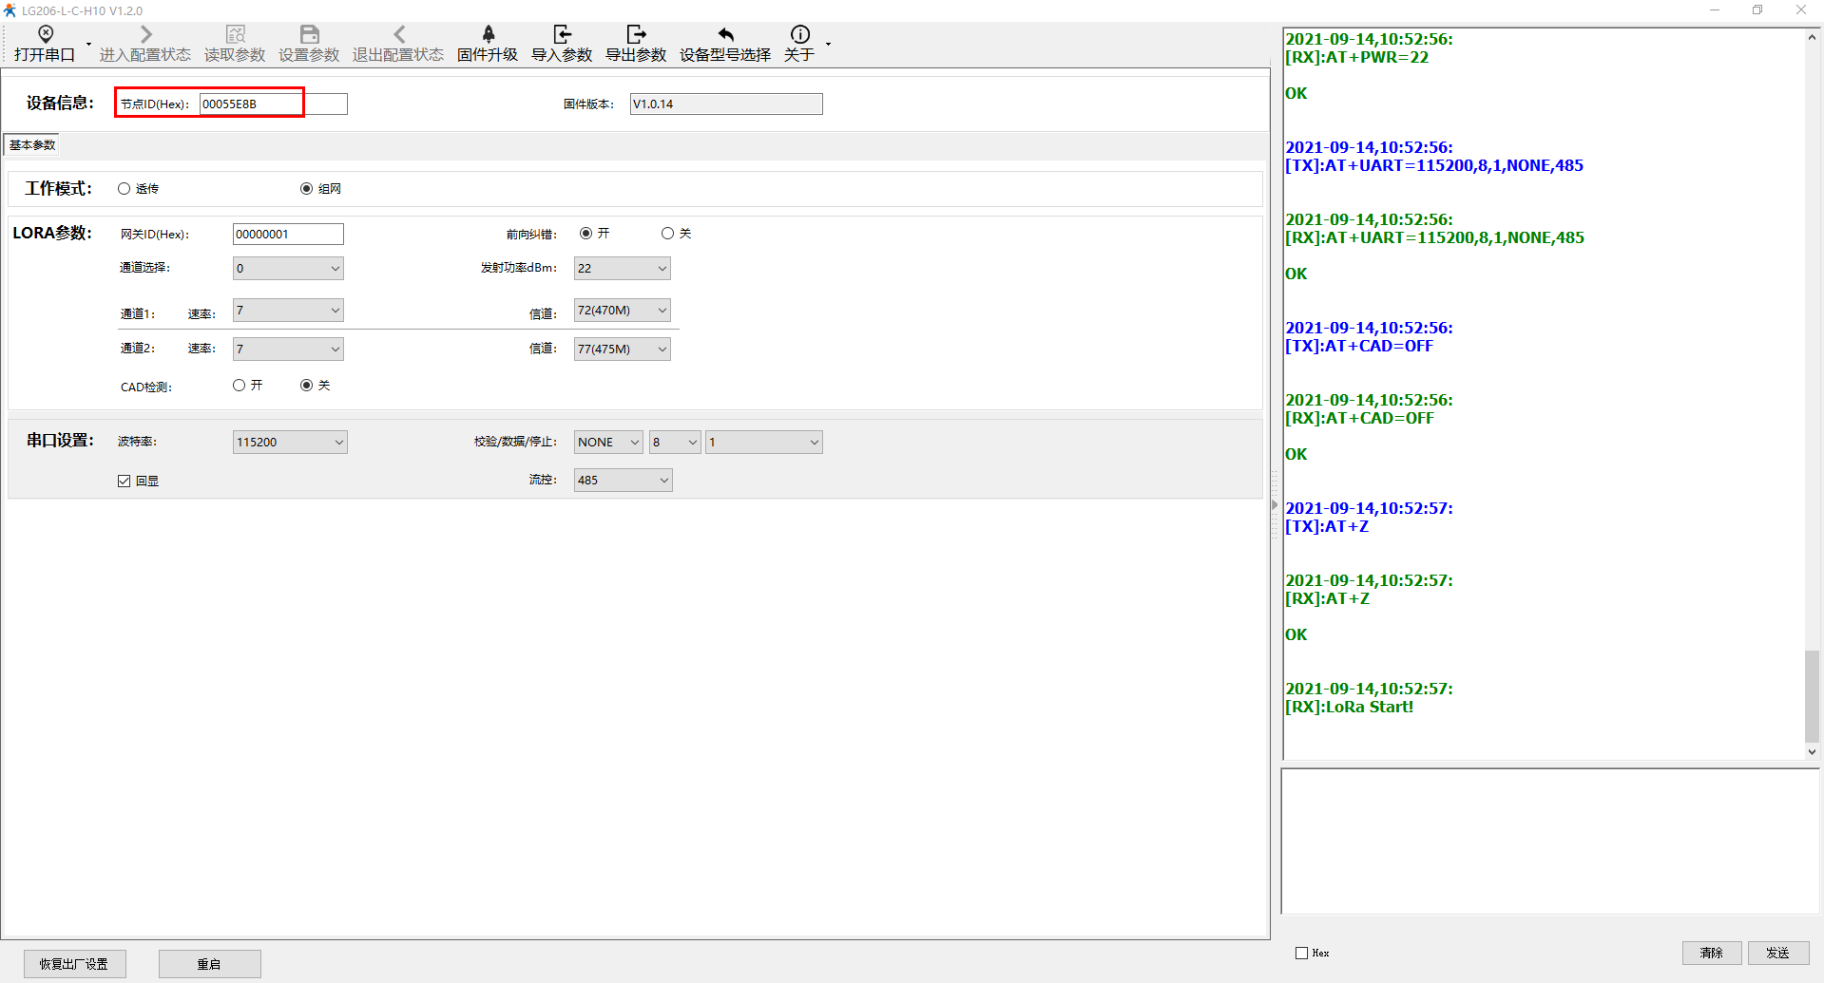
Task: Open the 波特率 dropdown showing 115200
Action: pyautogui.click(x=290, y=443)
